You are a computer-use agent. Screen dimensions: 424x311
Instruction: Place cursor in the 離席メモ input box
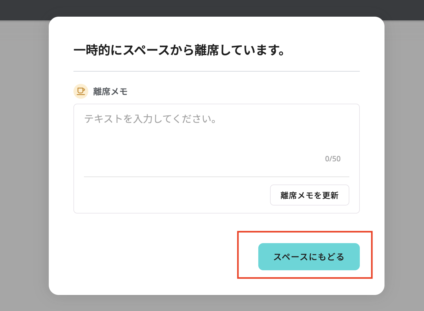(185, 133)
